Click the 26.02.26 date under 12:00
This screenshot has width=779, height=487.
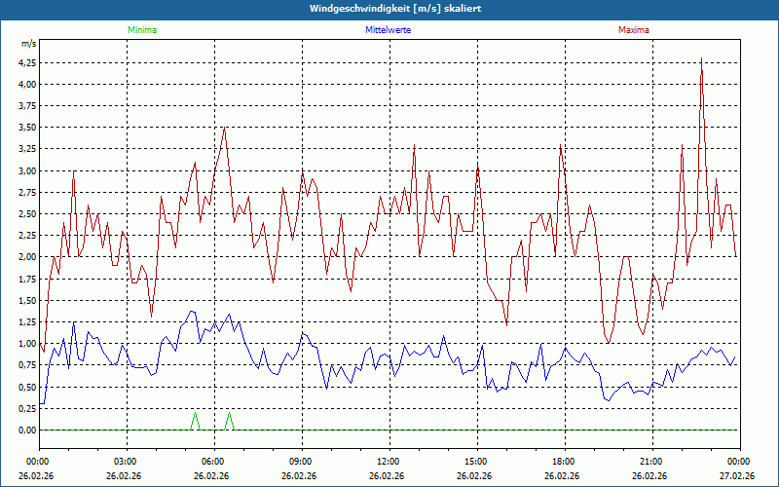(x=387, y=475)
